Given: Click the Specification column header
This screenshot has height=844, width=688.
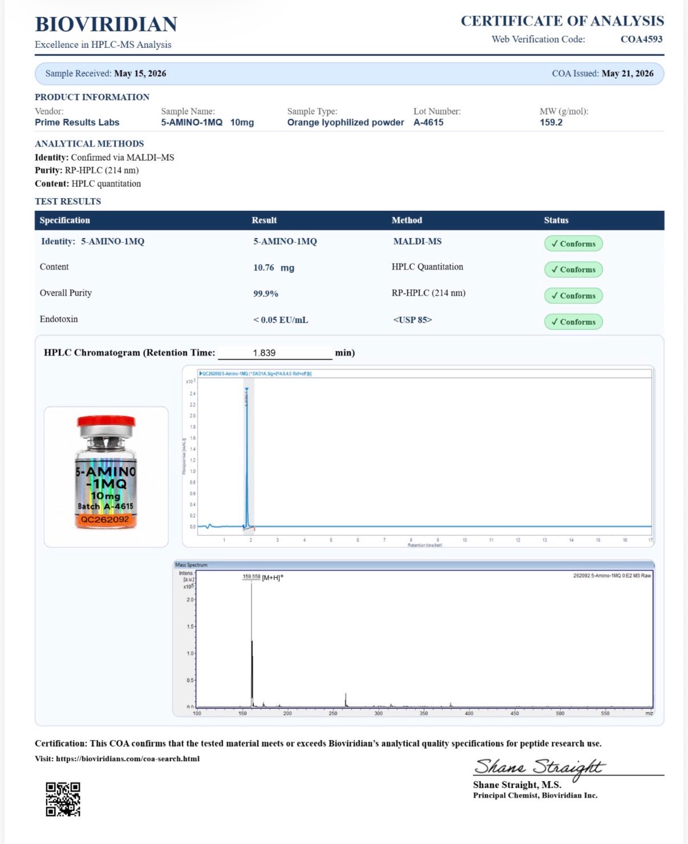Looking at the screenshot, I should pyautogui.click(x=64, y=220).
